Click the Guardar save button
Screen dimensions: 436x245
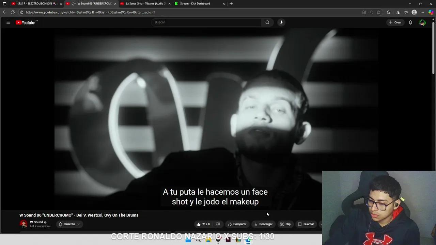tap(306, 224)
